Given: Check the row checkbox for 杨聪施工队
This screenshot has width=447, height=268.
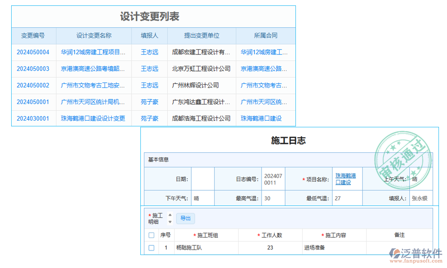Looking at the screenshot, I should pos(151,247).
